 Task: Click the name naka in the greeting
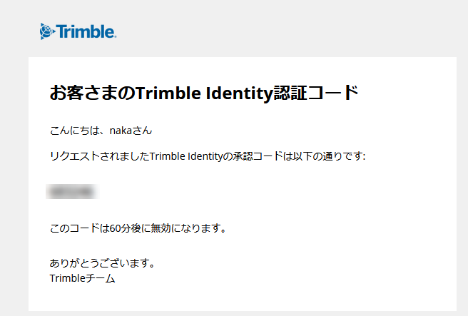(121, 131)
